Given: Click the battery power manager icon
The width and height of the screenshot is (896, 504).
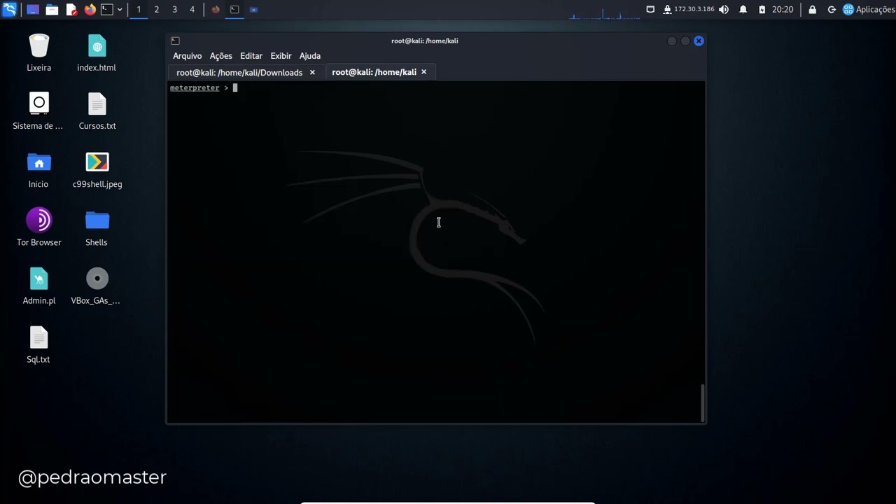Looking at the screenshot, I should point(762,10).
